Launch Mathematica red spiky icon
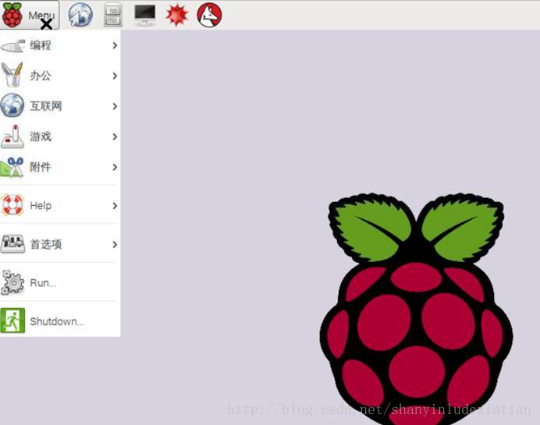The width and height of the screenshot is (540, 425). pos(177,15)
